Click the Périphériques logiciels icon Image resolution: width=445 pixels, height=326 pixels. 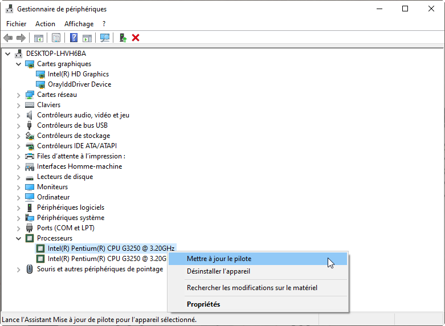(30, 207)
